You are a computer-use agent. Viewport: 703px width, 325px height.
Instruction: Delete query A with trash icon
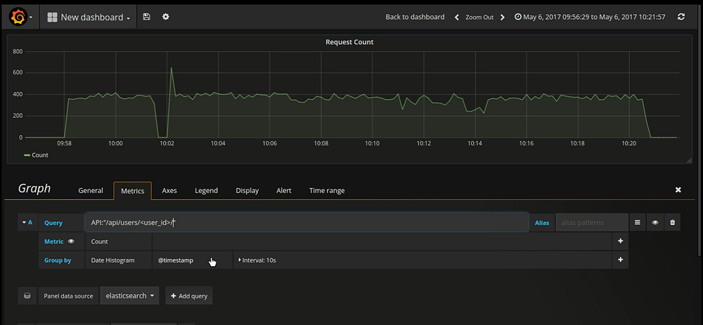tap(673, 223)
